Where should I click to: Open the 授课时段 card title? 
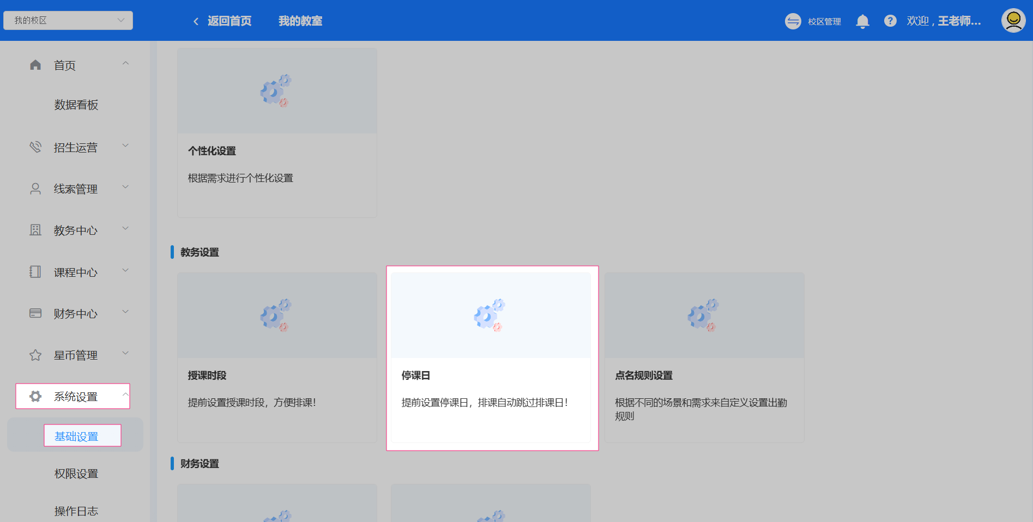[207, 375]
